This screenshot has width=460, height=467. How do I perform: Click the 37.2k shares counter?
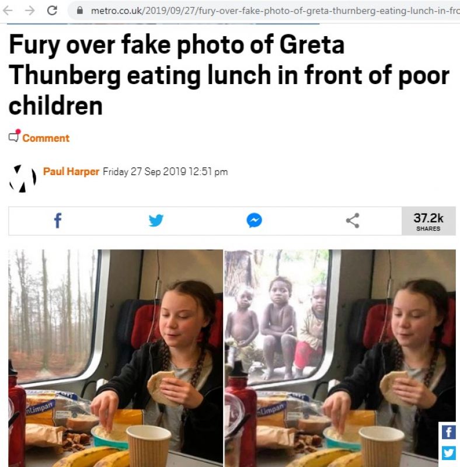coord(428,221)
